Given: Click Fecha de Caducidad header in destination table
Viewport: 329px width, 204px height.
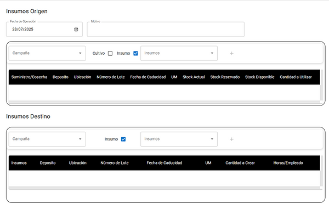Looking at the screenshot, I should click(164, 163).
